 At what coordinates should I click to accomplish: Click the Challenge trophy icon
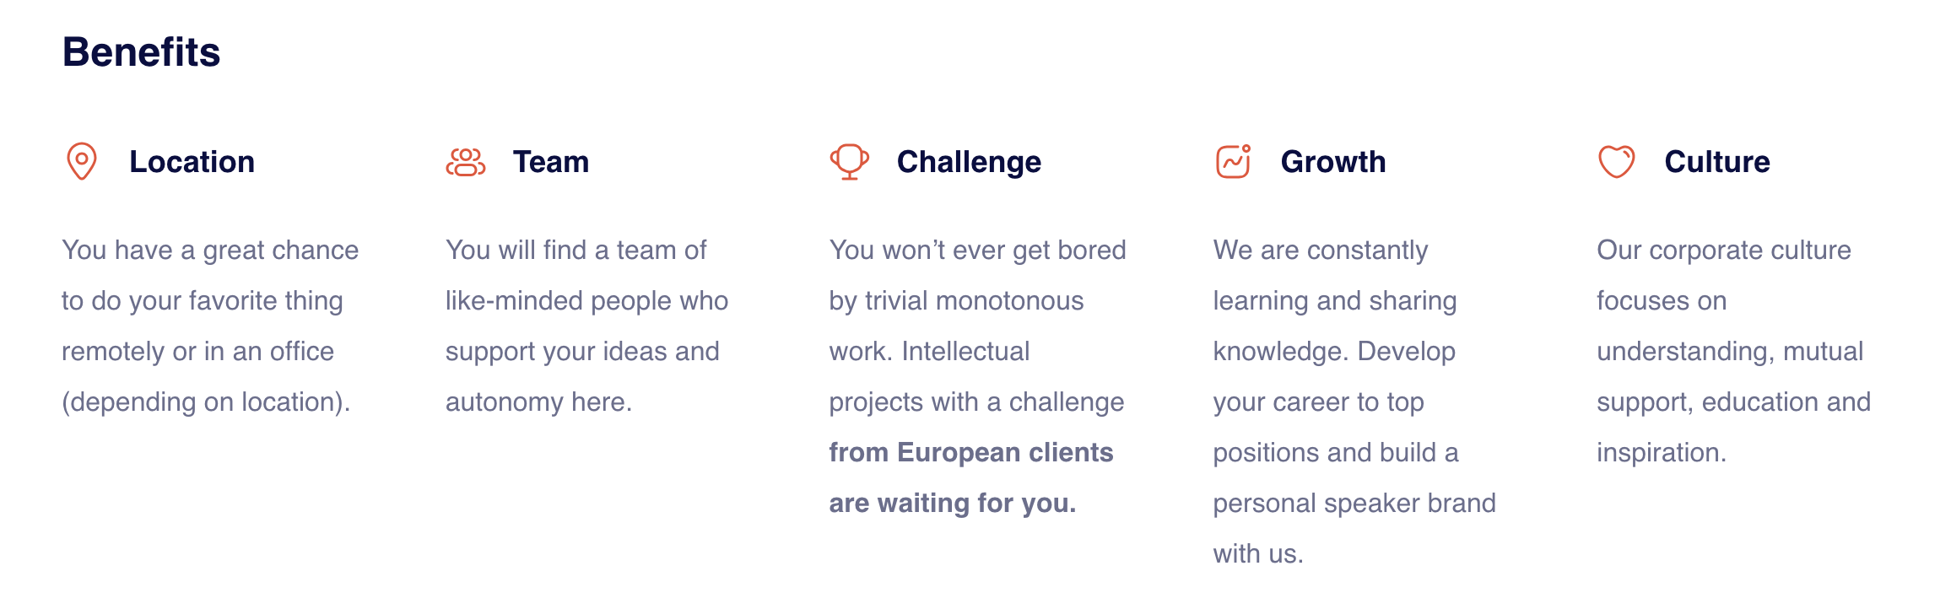pyautogui.click(x=850, y=161)
